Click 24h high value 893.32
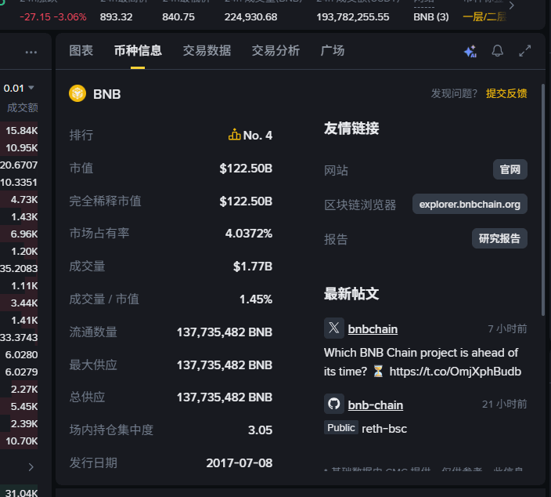Viewport: 551px width, 497px height. point(116,17)
